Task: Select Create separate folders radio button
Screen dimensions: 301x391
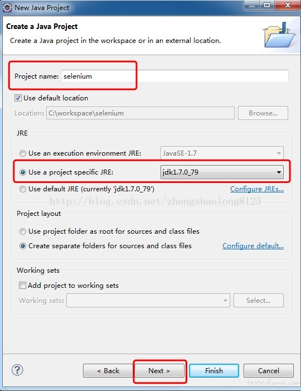Action: [x=23, y=246]
